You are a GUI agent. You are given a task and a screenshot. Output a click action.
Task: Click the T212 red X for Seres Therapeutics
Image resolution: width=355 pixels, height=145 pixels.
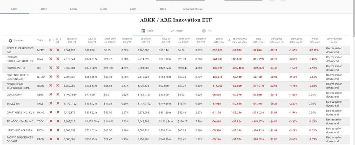point(51,50)
